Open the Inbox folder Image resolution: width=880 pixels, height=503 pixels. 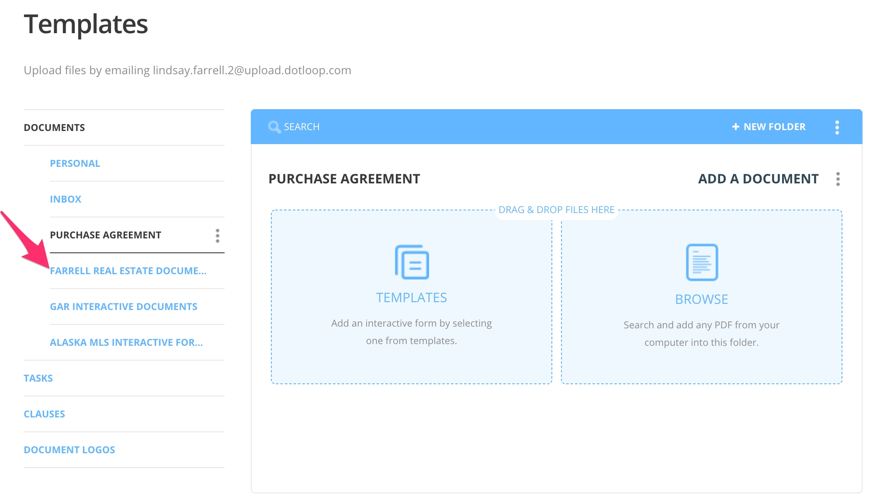(66, 199)
